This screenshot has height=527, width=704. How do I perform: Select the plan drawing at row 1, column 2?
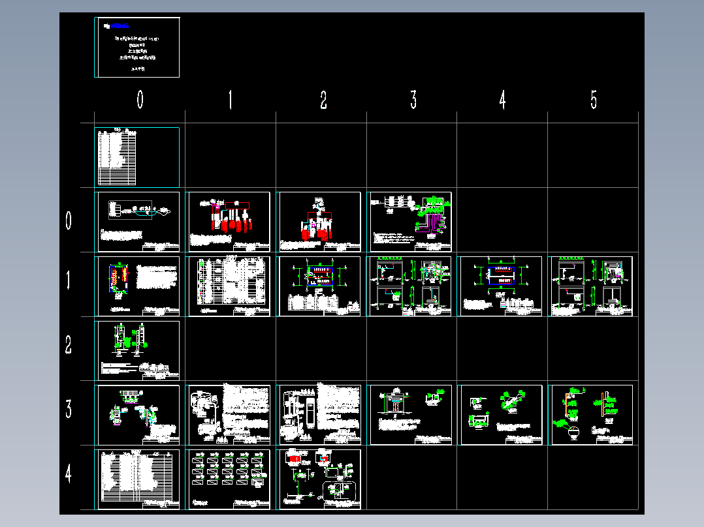click(x=318, y=286)
